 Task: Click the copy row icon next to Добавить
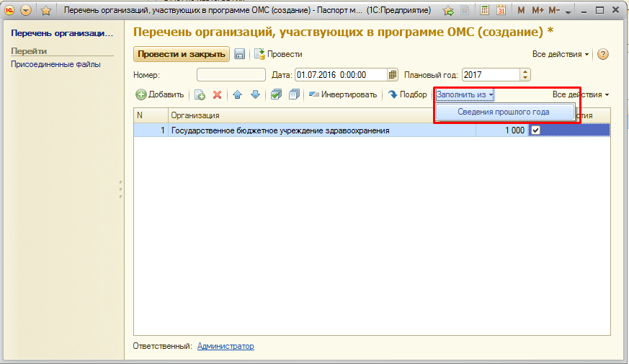tap(200, 94)
